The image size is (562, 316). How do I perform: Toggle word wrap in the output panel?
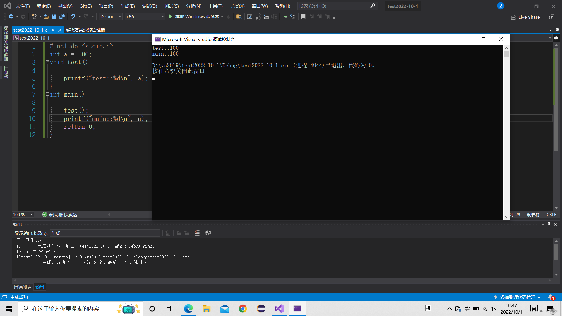click(x=208, y=233)
